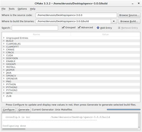Viewport: 142px width, 132px height.
Task: Expand the PYTHON group arrow
Action: click(4, 84)
